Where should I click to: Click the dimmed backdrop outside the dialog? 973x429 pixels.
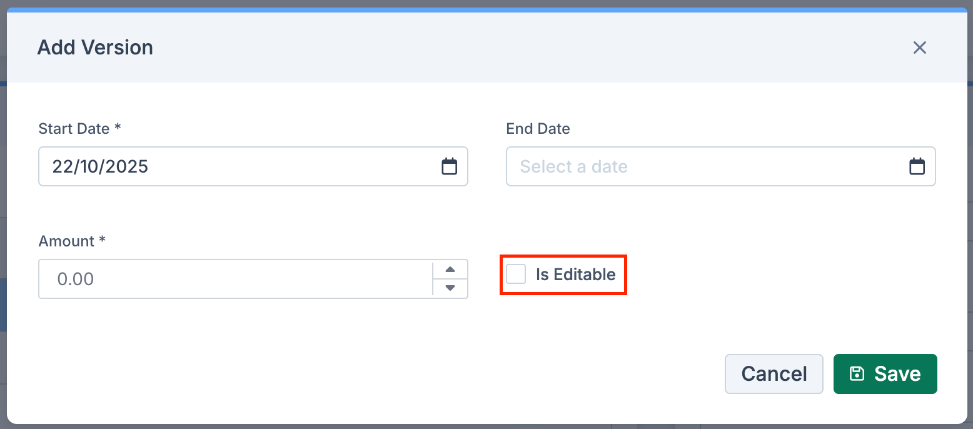[x=3, y=188]
